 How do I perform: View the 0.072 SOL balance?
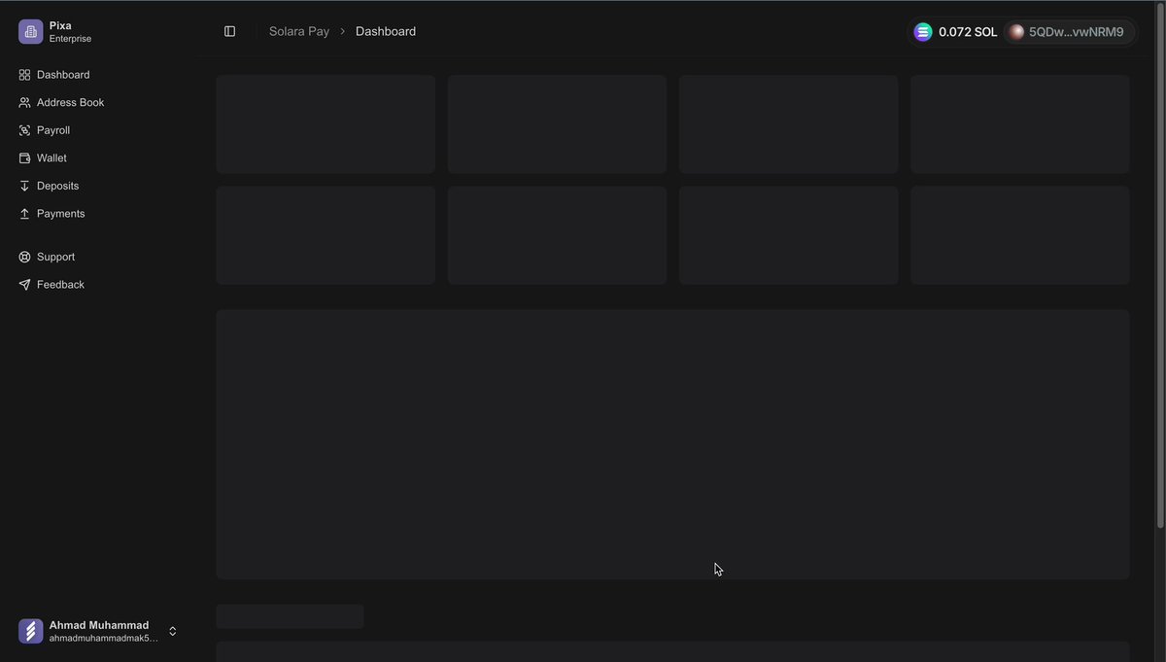967,31
